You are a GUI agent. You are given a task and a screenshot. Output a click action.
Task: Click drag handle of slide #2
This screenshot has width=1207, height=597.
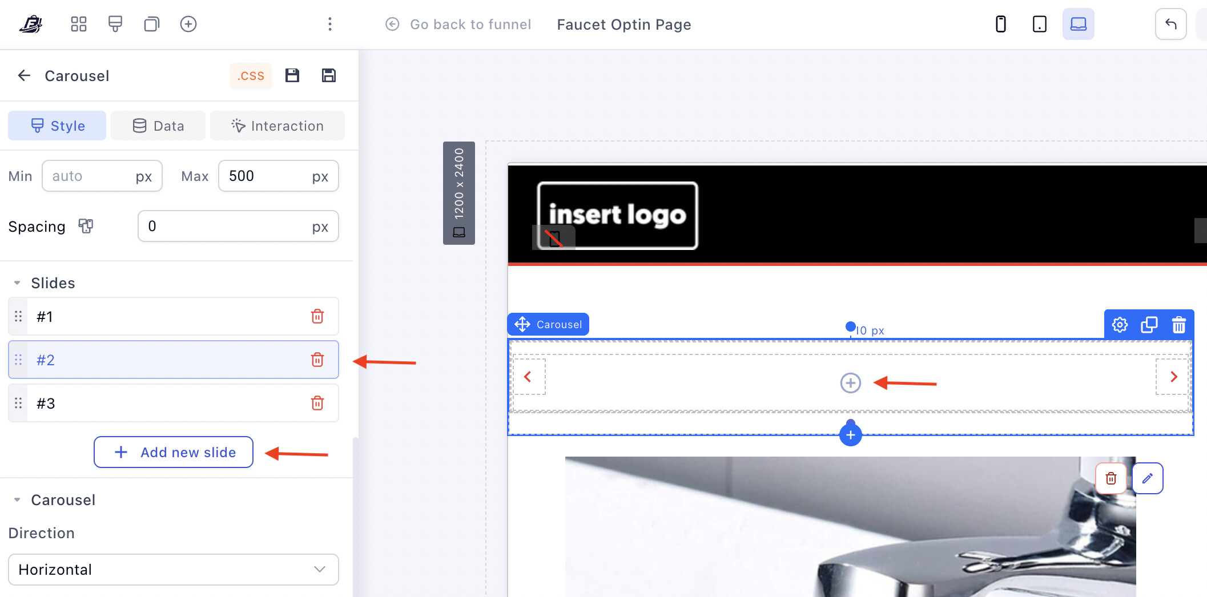click(x=18, y=360)
